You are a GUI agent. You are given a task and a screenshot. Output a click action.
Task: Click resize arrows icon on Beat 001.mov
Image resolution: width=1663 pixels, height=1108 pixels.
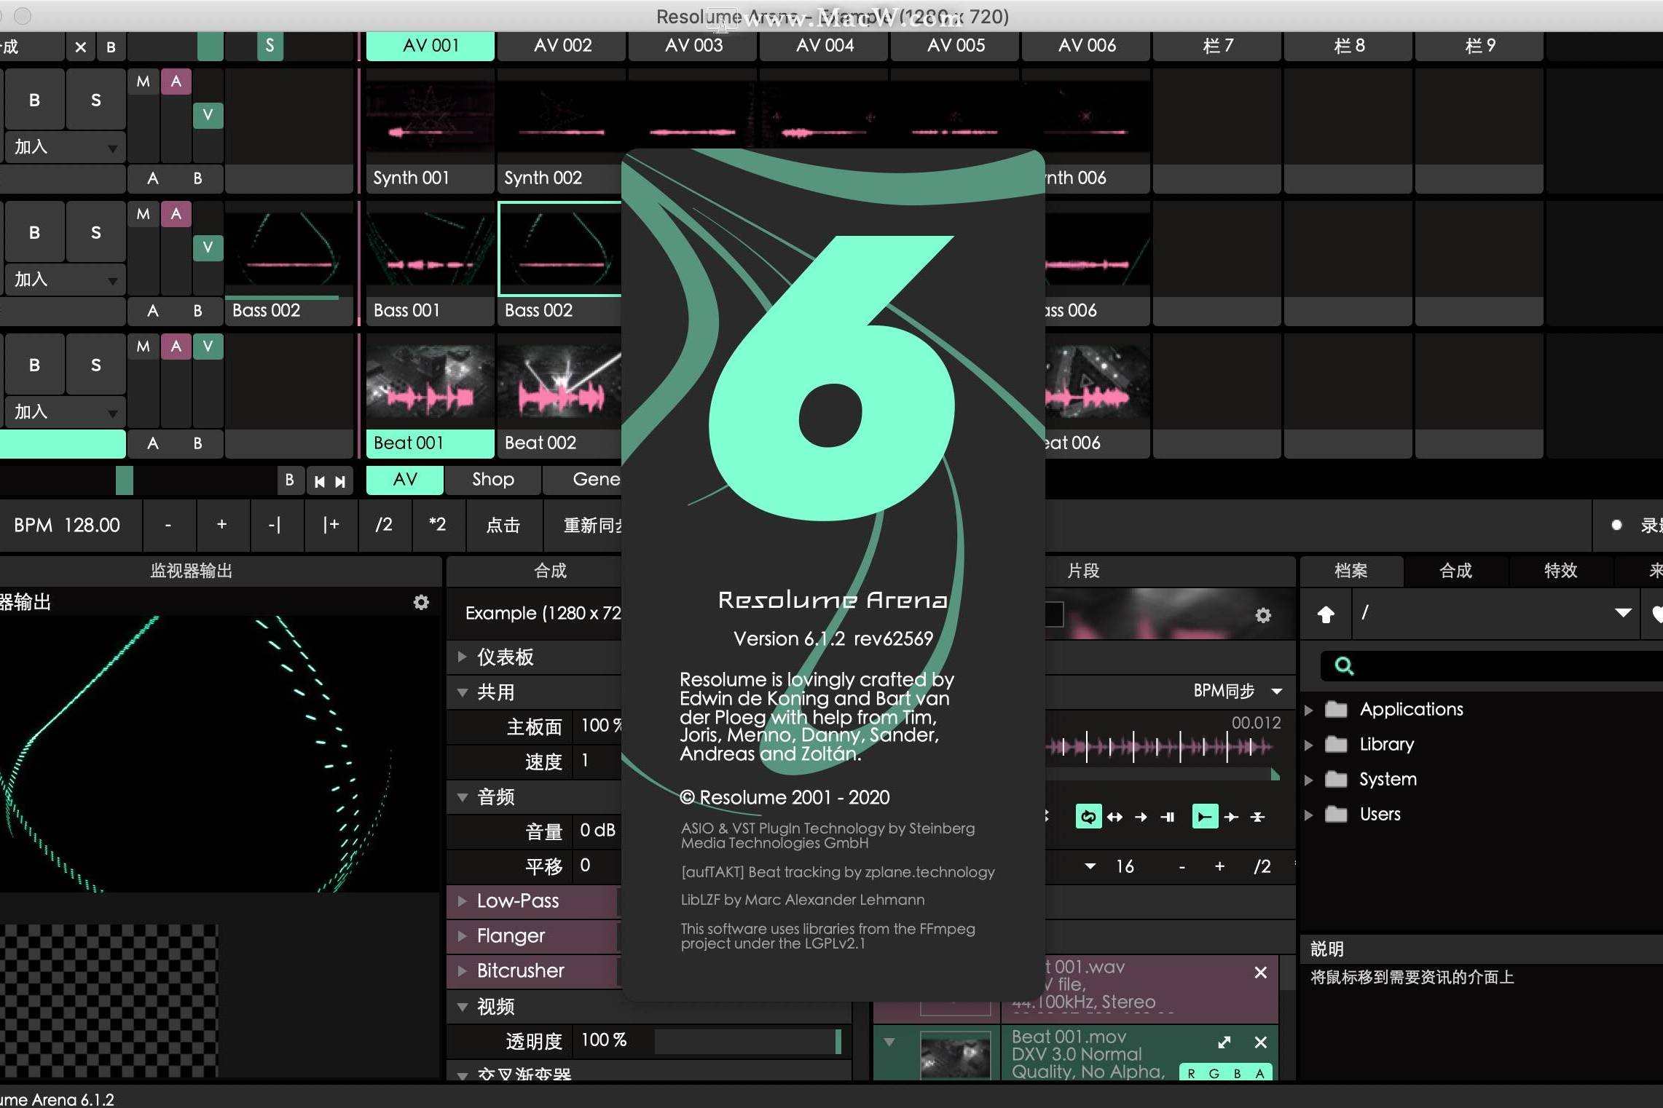point(1224,1042)
